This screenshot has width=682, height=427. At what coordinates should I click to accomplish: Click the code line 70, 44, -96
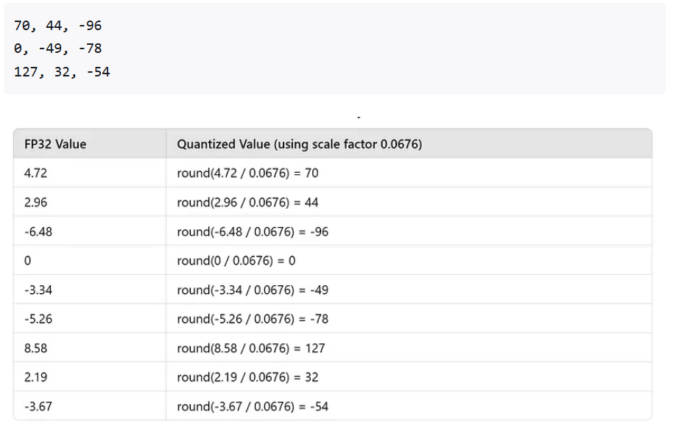tap(58, 26)
